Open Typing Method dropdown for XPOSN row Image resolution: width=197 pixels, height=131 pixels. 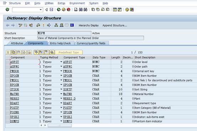coord(61,76)
